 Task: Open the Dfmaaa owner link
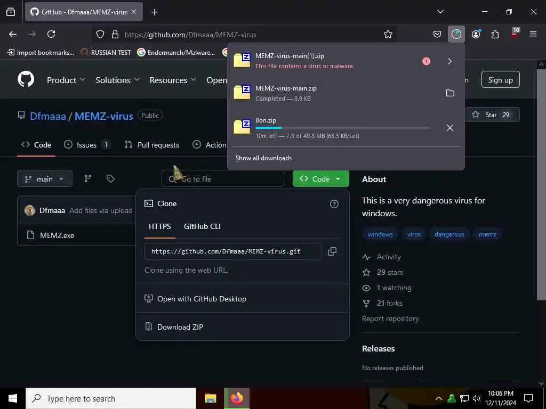[47, 116]
